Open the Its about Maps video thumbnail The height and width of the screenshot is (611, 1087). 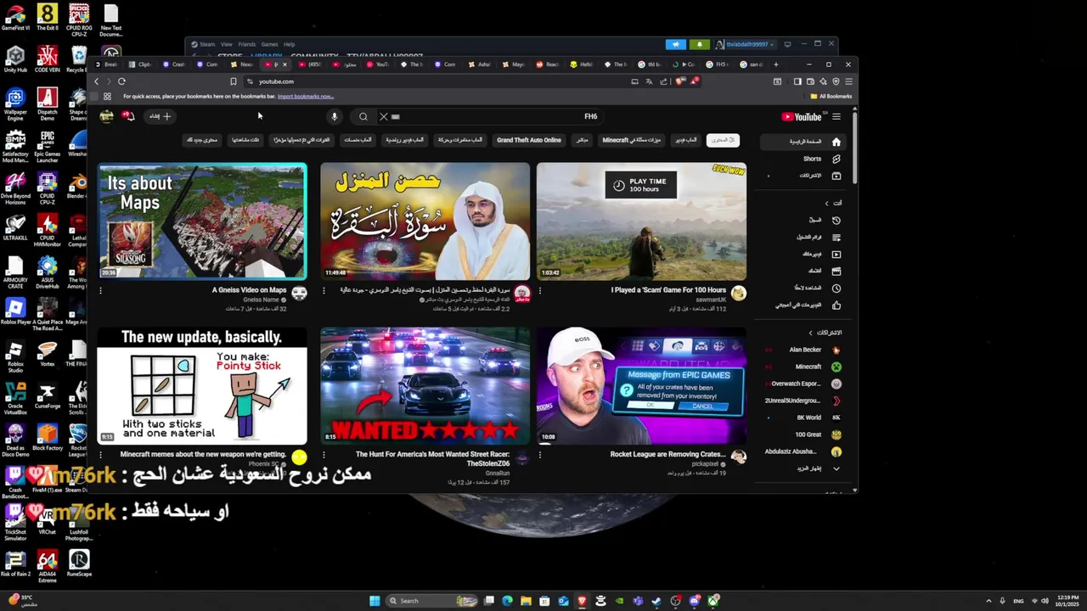(202, 221)
